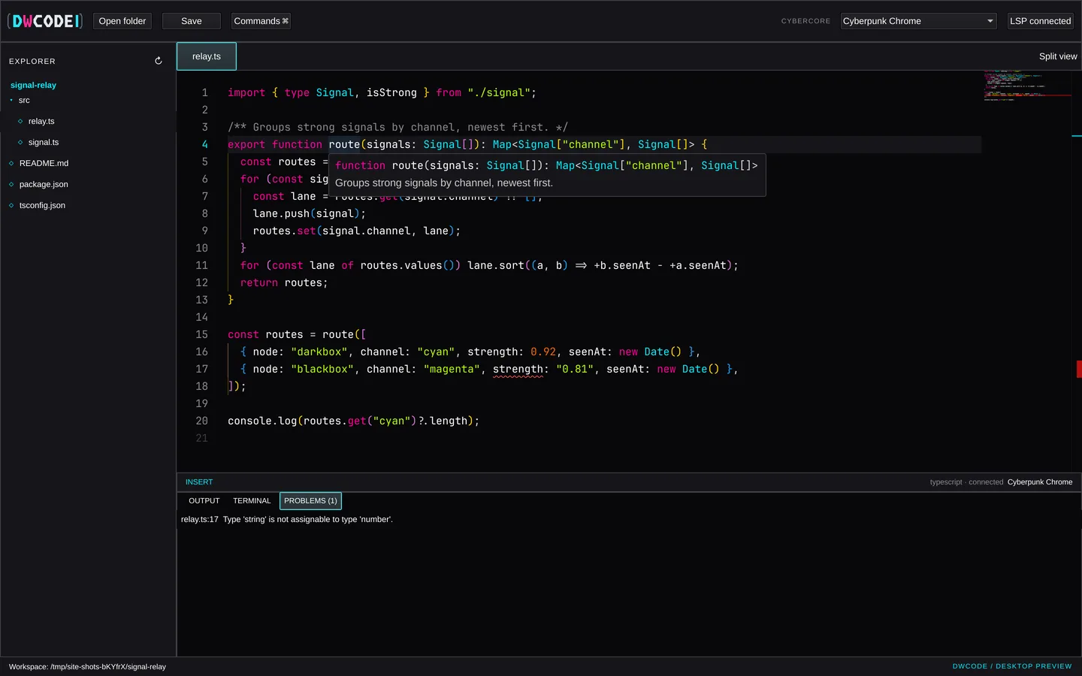Click the CYBERCORE label
The width and height of the screenshot is (1082, 676).
805,21
